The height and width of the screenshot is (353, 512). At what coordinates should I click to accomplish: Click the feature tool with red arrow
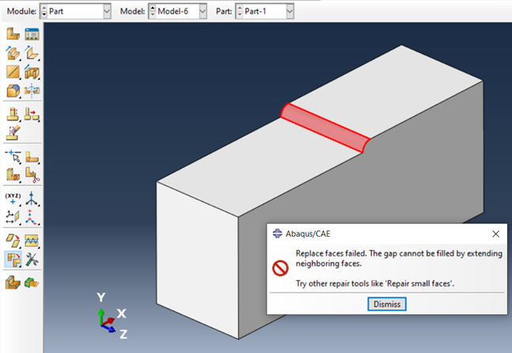coord(32,114)
